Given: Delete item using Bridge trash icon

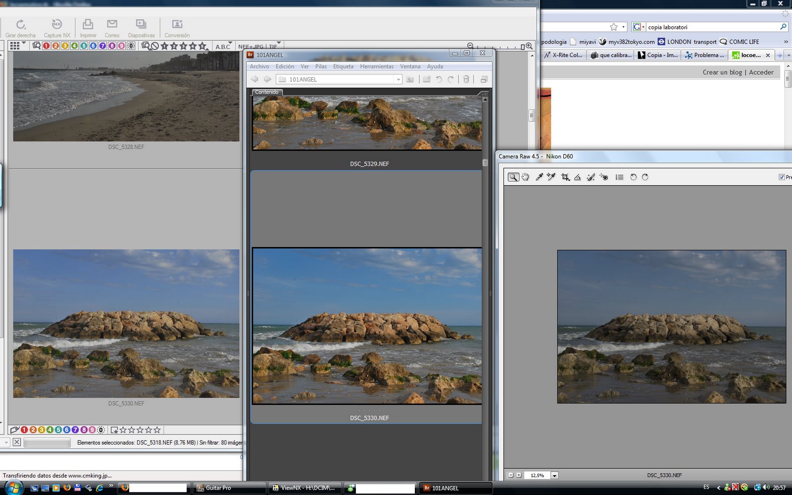Looking at the screenshot, I should [x=466, y=79].
